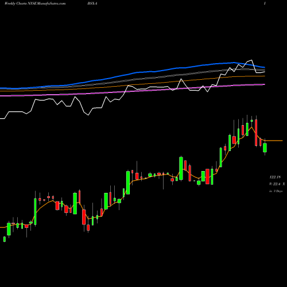287x287 pixels.
Task: Click the last green candle on the right
Action: 265,148
